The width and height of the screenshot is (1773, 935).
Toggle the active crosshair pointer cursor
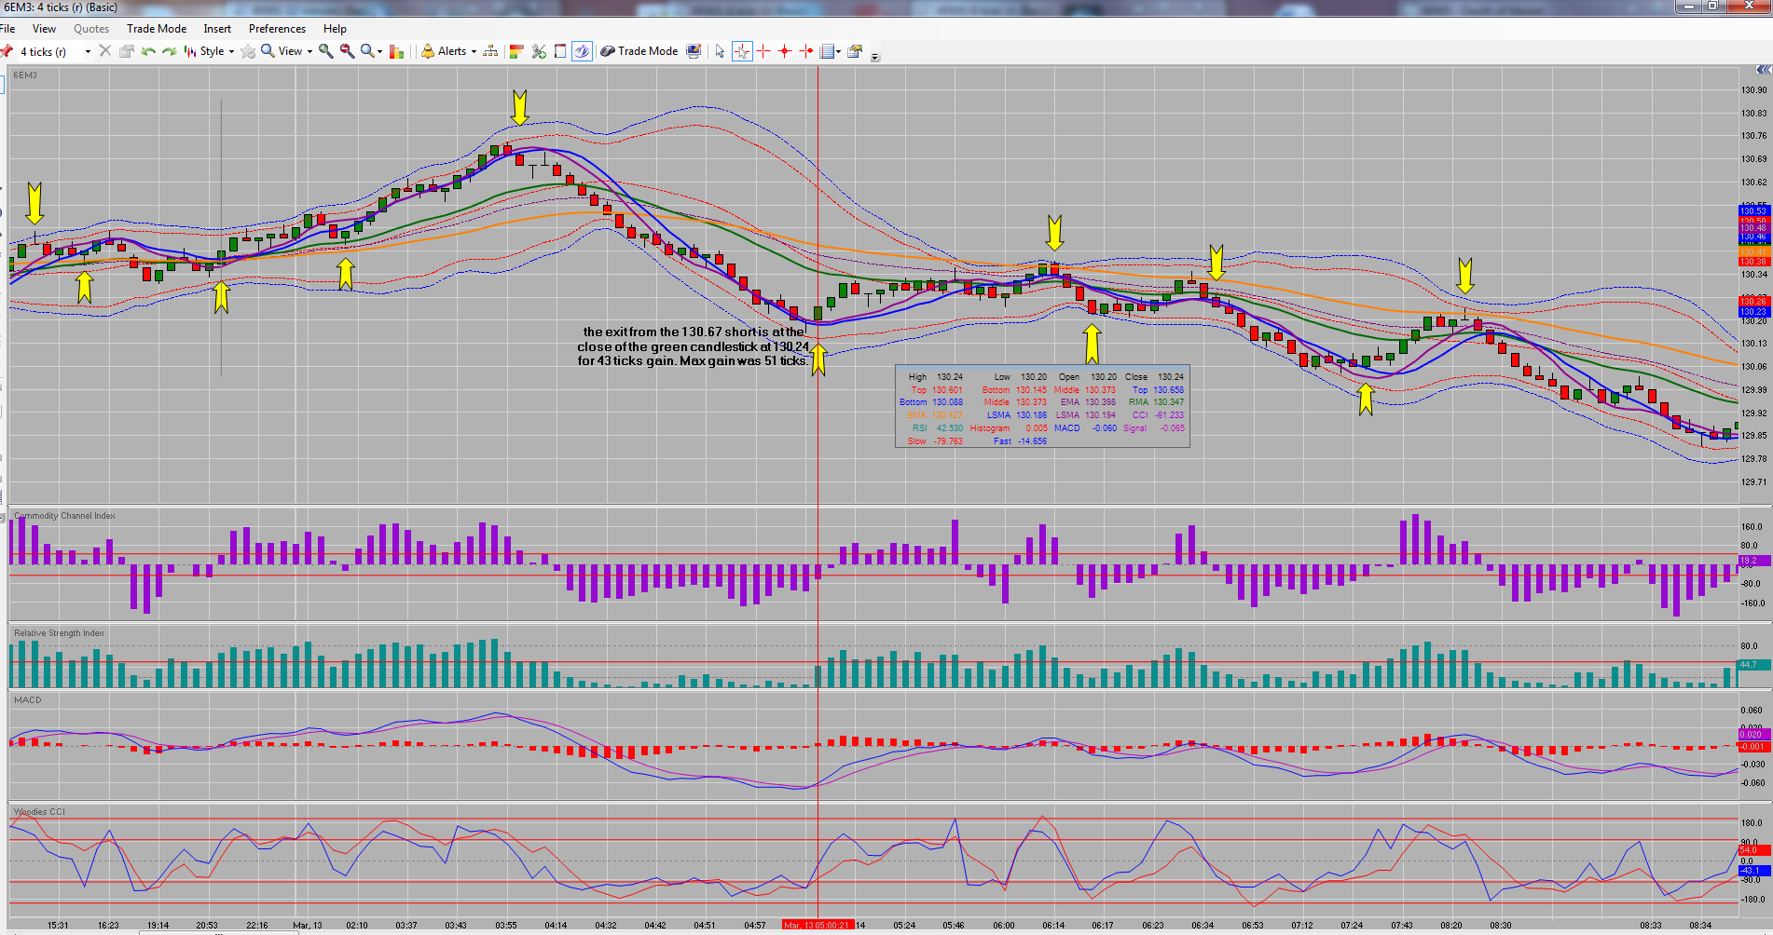(742, 51)
